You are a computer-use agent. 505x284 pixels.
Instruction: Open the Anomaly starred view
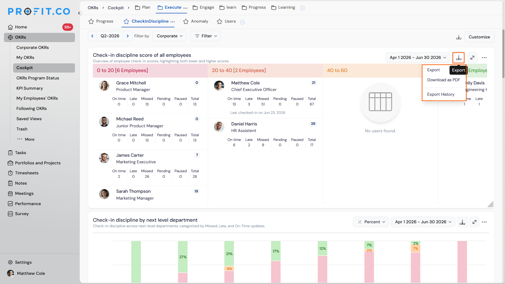click(x=196, y=21)
